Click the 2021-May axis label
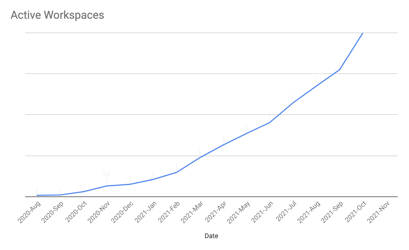The width and height of the screenshot is (409, 250). [238, 212]
